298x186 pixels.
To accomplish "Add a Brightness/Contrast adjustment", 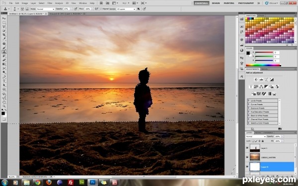I will click(x=256, y=79).
